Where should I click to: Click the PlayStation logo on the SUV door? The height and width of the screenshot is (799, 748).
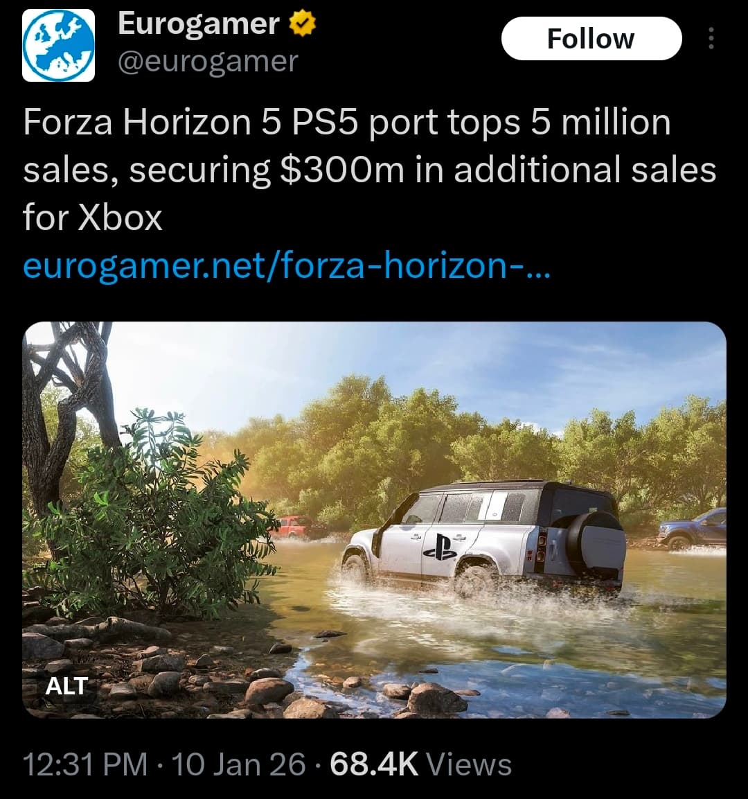click(439, 547)
